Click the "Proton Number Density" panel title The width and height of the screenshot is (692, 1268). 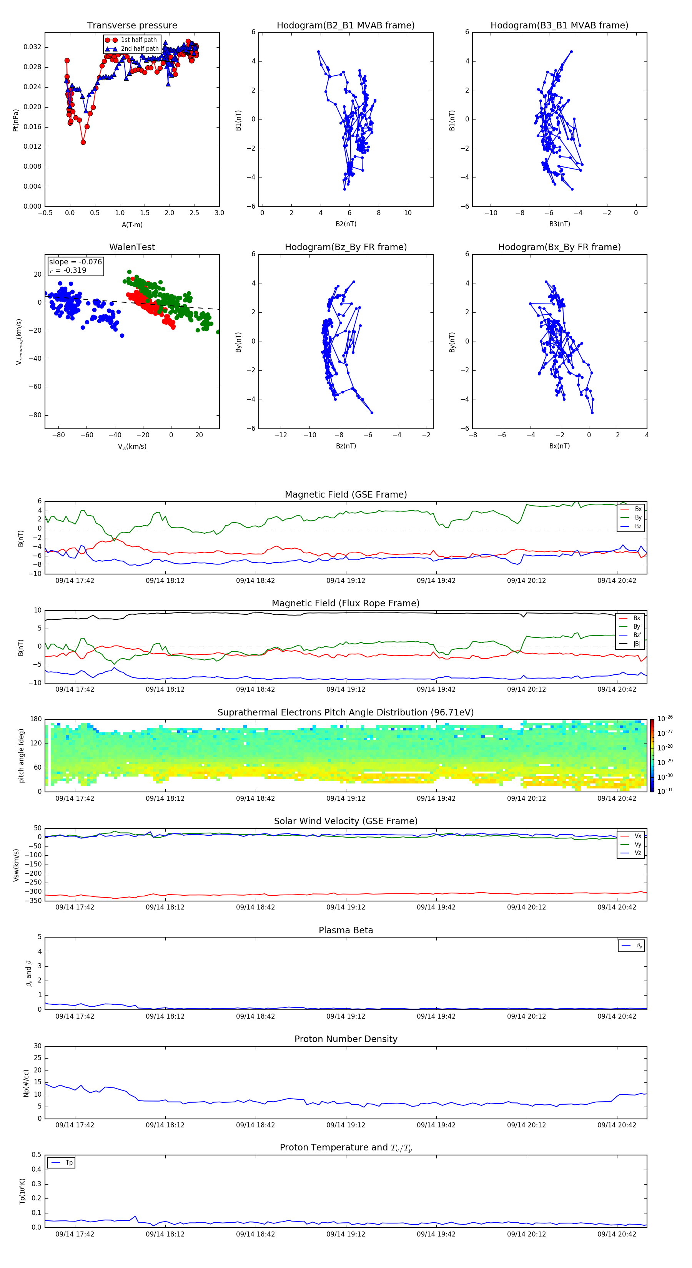(346, 1040)
